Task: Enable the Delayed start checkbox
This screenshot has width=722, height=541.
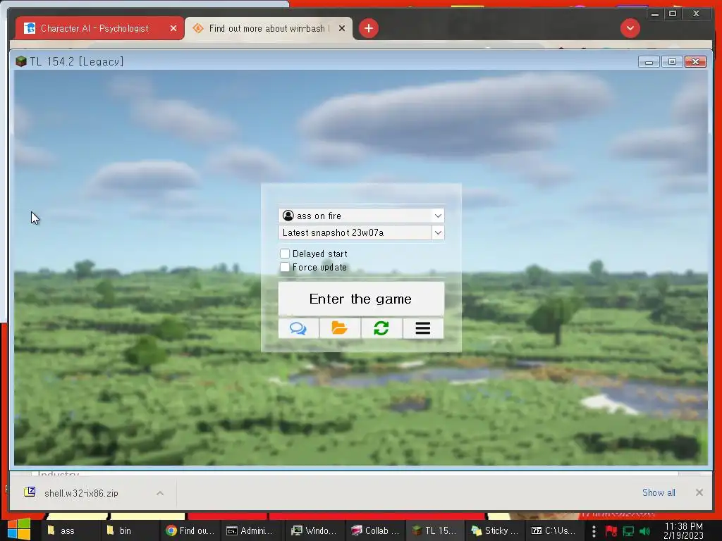Action: (x=285, y=254)
